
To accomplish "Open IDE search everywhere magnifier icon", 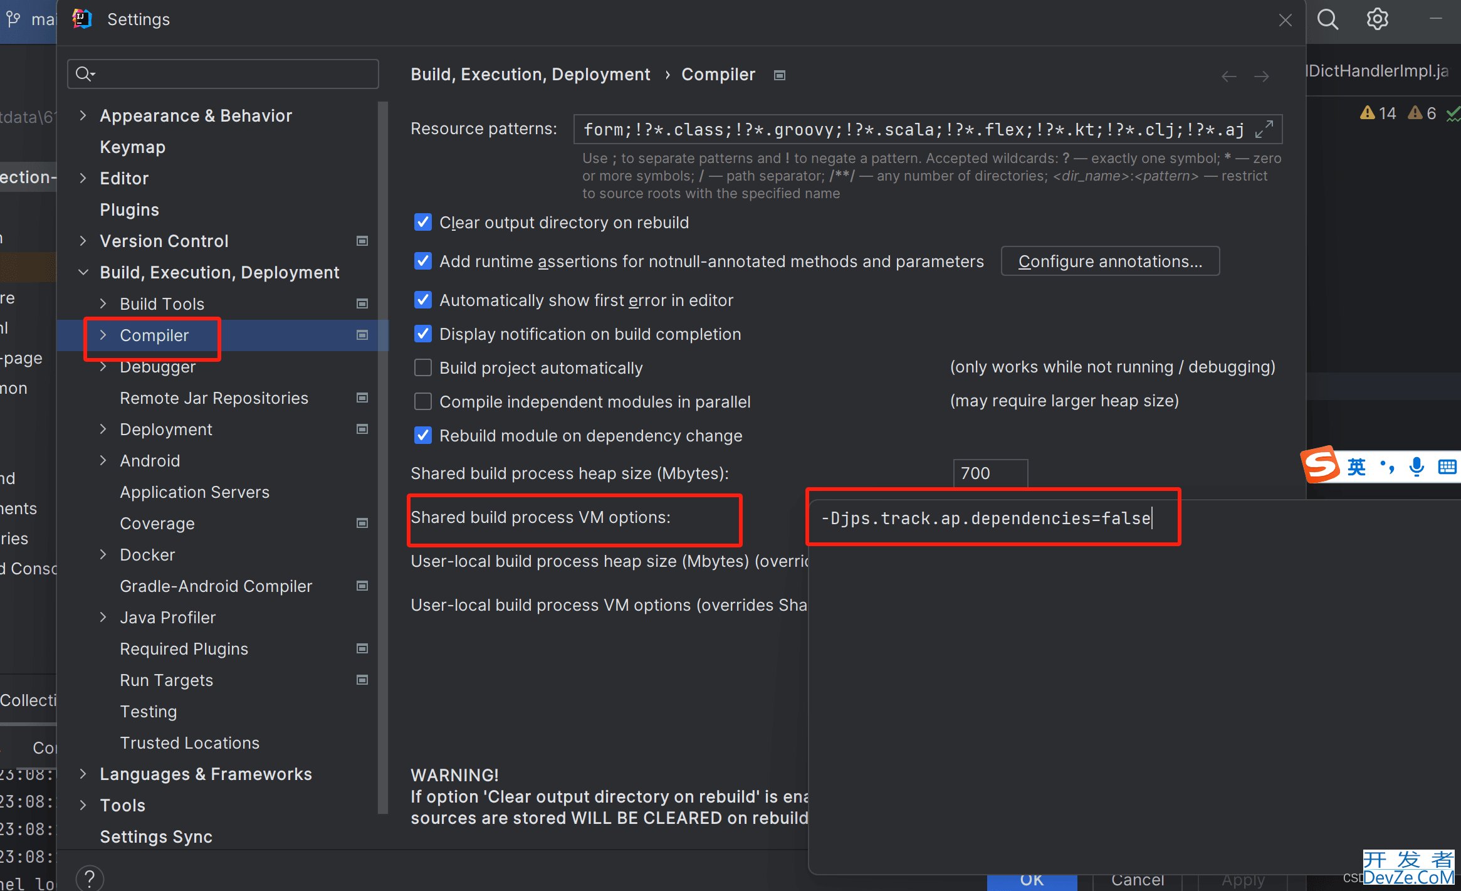I will point(1327,19).
